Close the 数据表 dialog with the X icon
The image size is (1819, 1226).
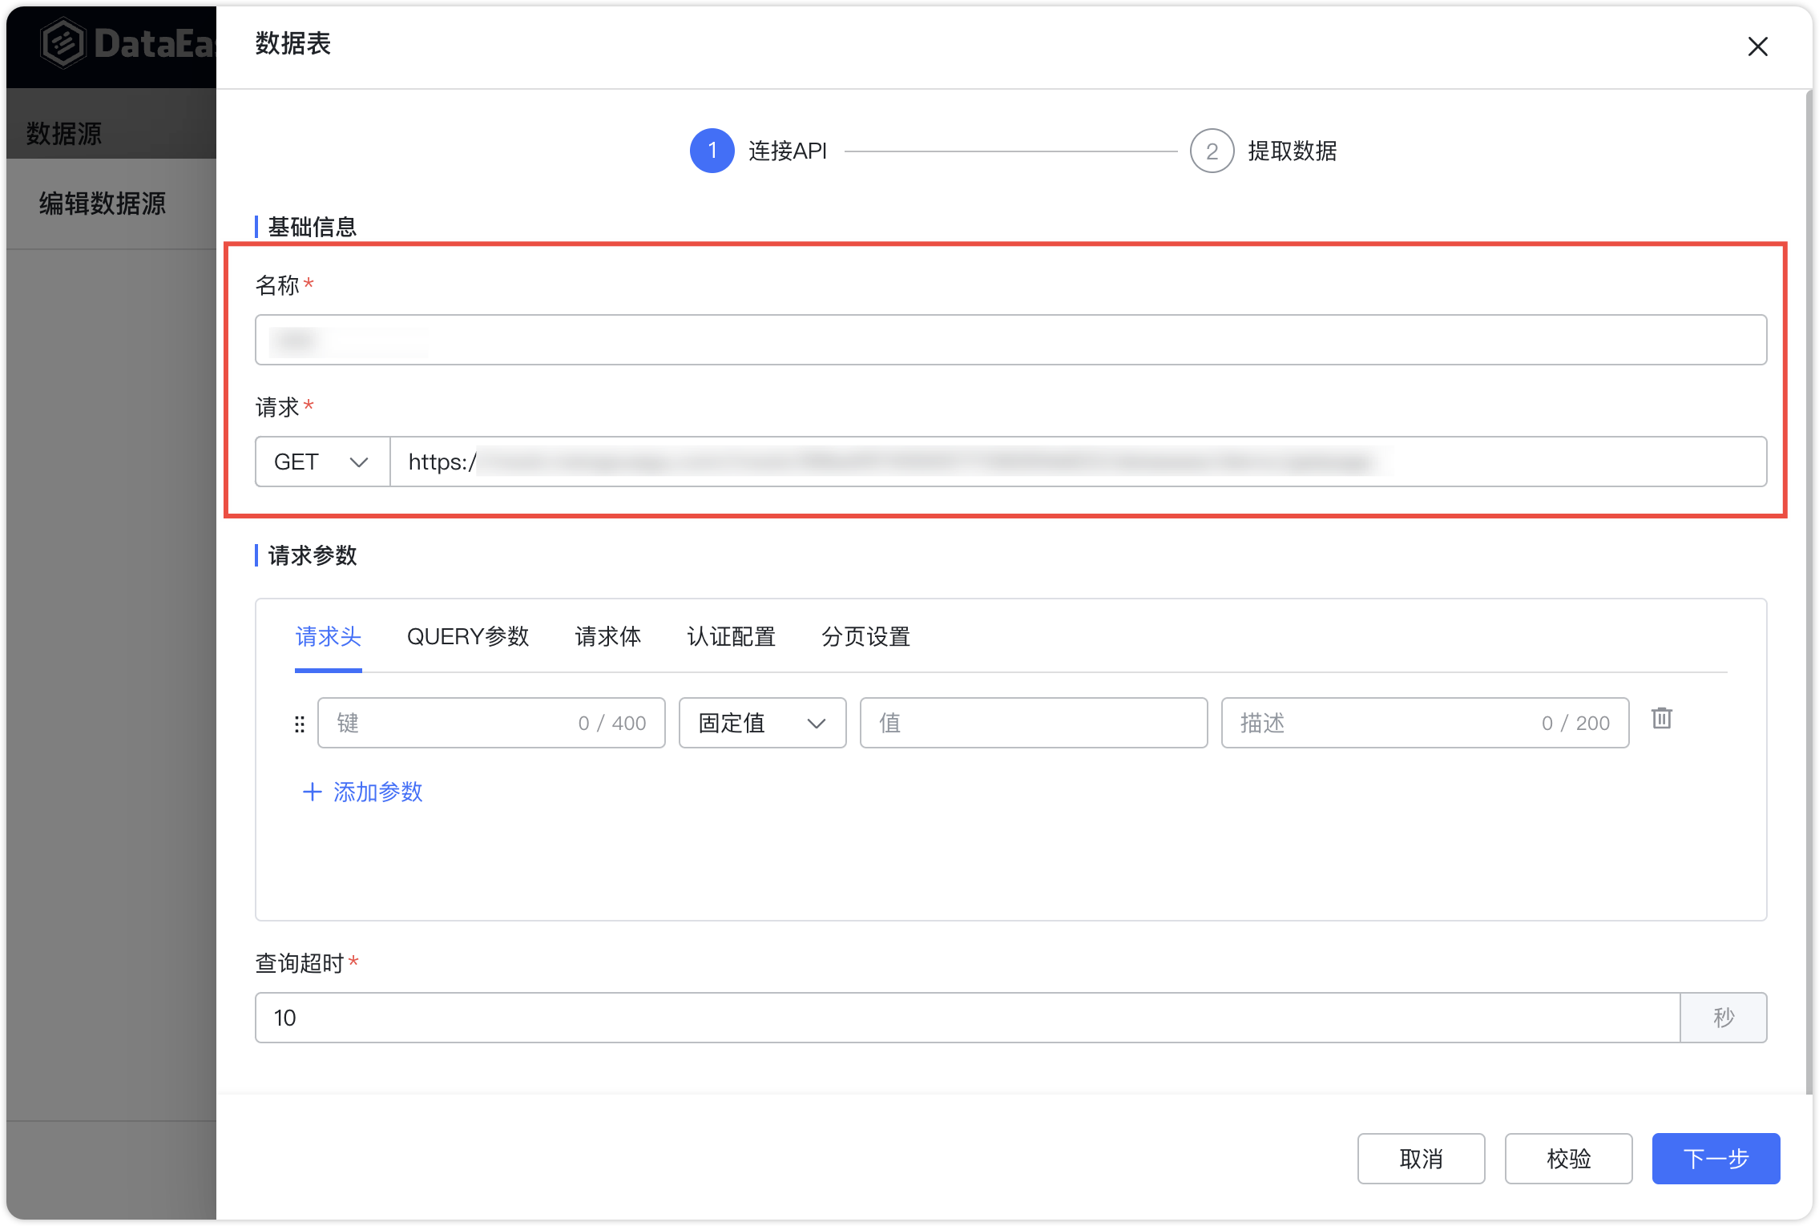click(x=1757, y=46)
